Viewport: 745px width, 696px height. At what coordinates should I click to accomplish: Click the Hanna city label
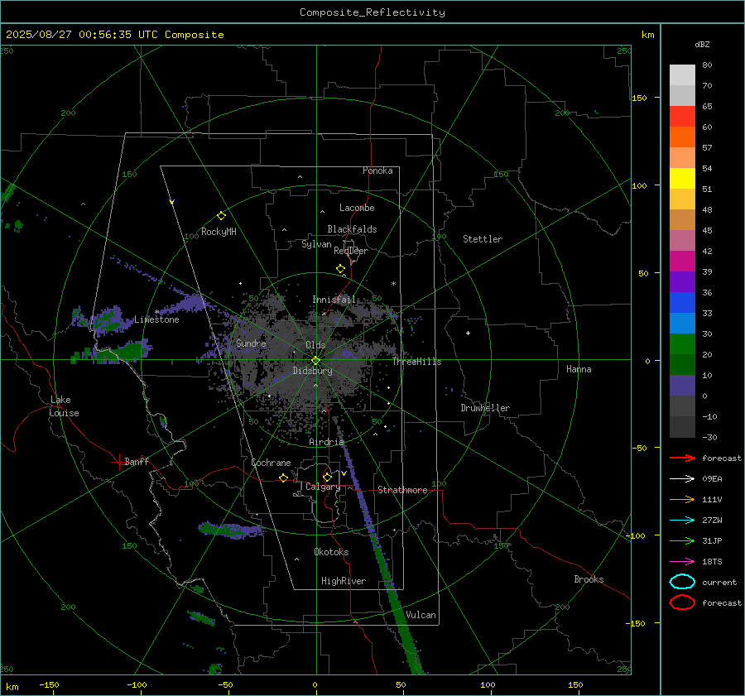[579, 369]
